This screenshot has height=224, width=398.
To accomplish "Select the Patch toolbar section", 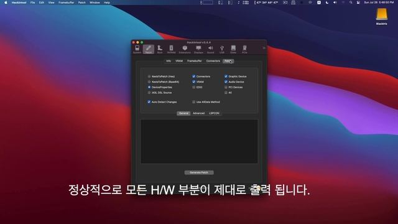I will click(x=149, y=49).
